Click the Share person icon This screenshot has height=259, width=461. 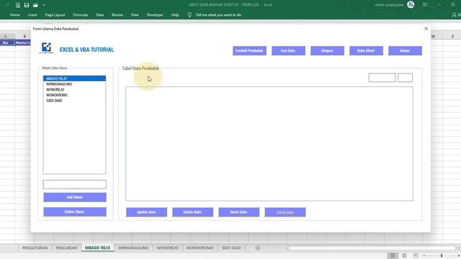pyautogui.click(x=454, y=14)
